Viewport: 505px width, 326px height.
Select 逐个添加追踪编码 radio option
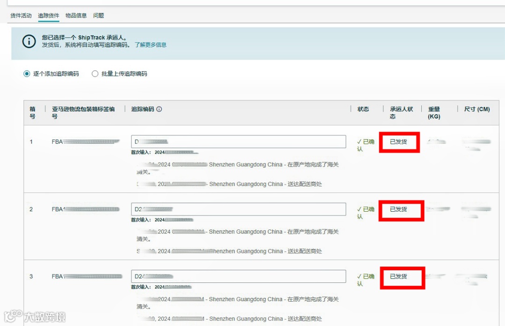point(27,74)
